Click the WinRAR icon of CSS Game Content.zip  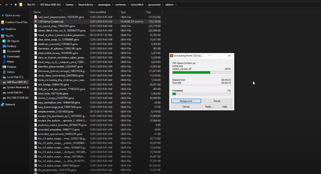[x=36, y=21]
